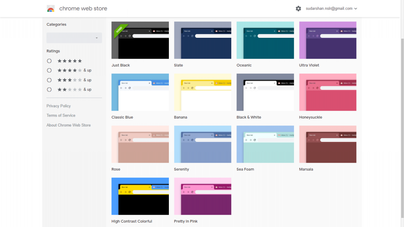Image resolution: width=404 pixels, height=227 pixels.
Task: Click the 'Black & White' theme name
Action: 249,117
